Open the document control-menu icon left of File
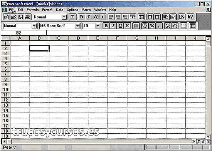Viewport: 212px width, 151px height. pos(5,10)
